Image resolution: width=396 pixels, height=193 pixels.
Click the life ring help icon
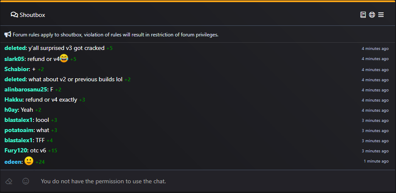pos(372,15)
